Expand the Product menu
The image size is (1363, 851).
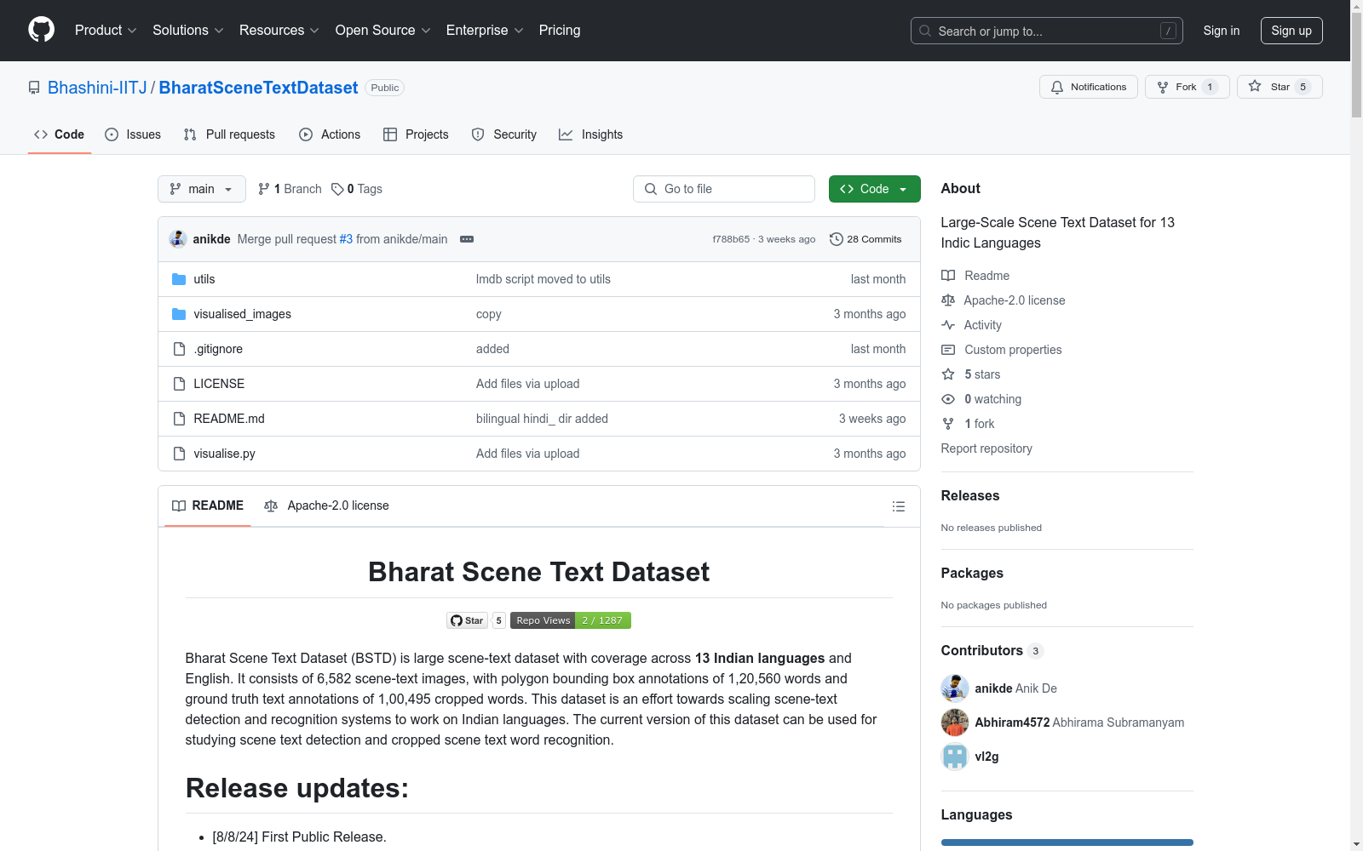[x=106, y=31]
